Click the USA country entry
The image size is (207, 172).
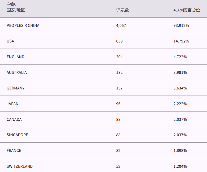click(10, 41)
